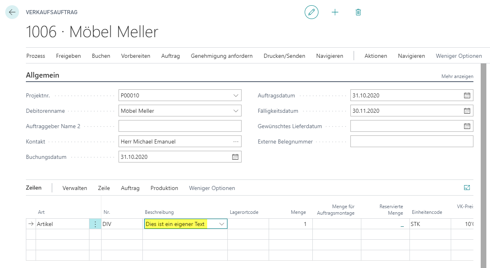Click the Menge cell value 1

(x=291, y=224)
